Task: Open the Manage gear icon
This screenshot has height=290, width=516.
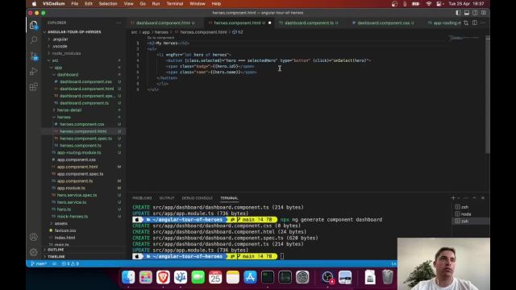Action: click(x=33, y=252)
